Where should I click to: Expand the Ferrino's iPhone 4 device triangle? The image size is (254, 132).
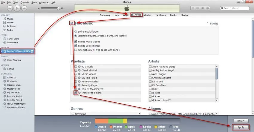(x=2, y=51)
